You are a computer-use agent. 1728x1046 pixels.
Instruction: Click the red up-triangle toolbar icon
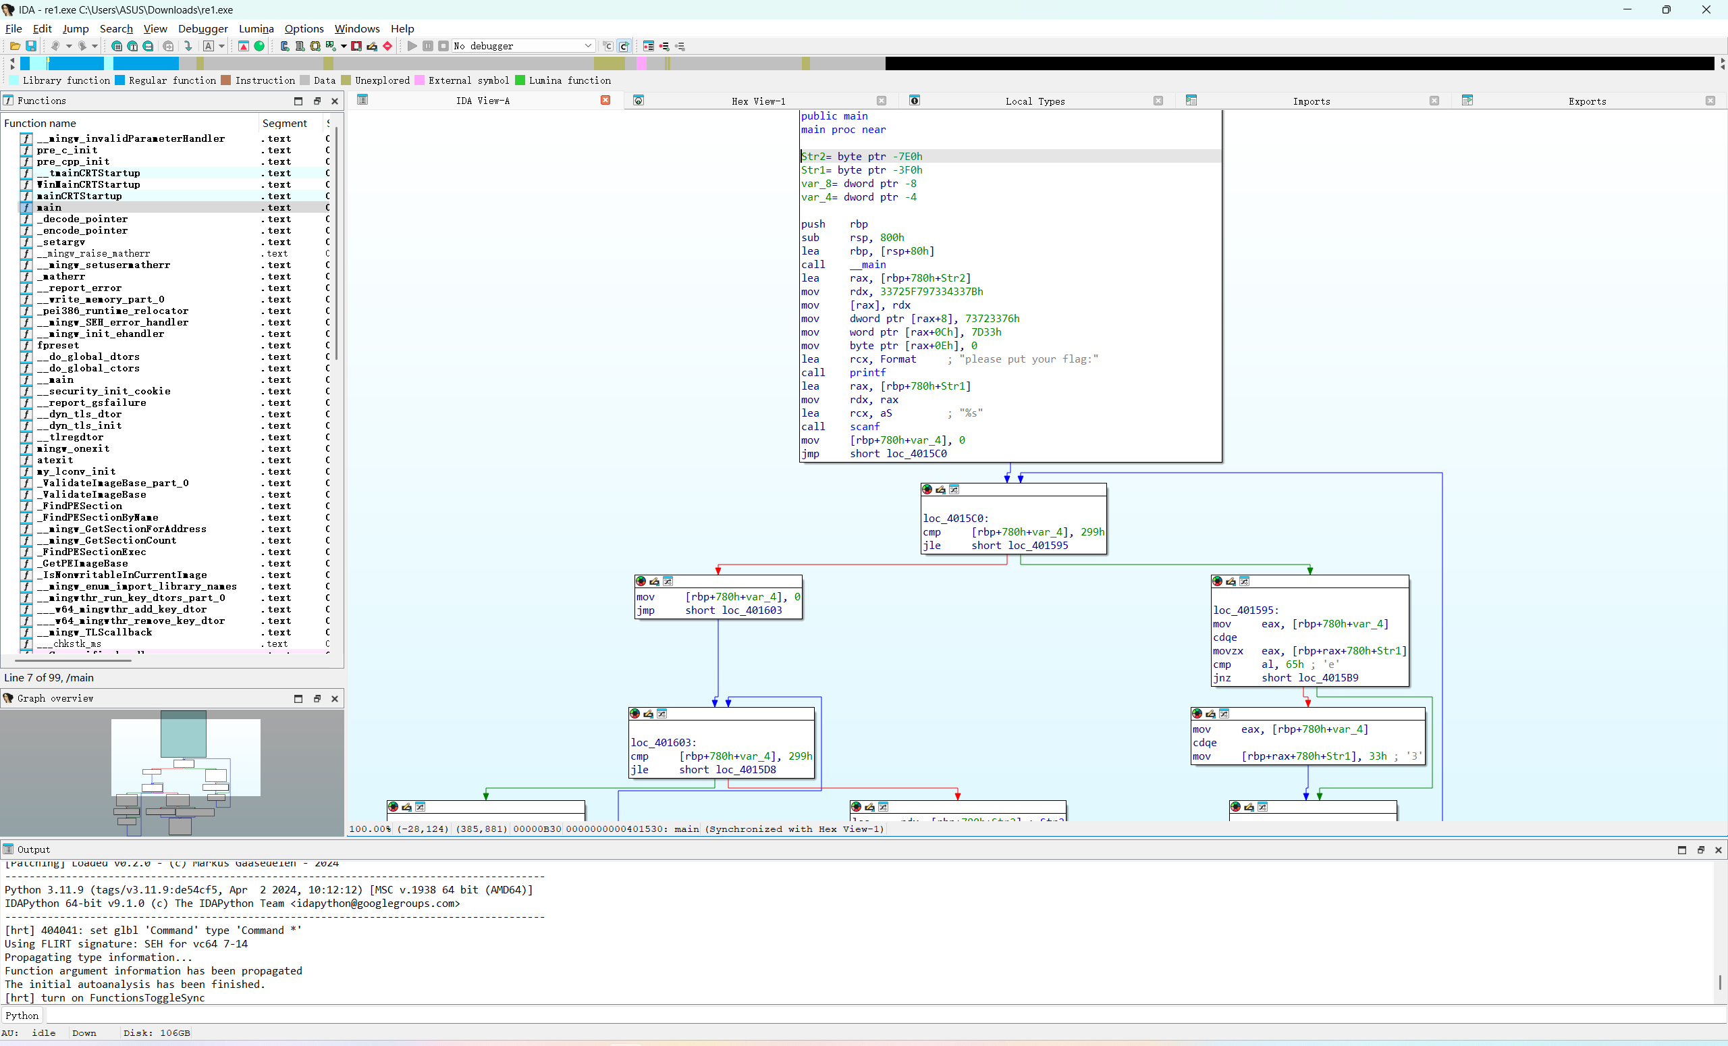(244, 46)
